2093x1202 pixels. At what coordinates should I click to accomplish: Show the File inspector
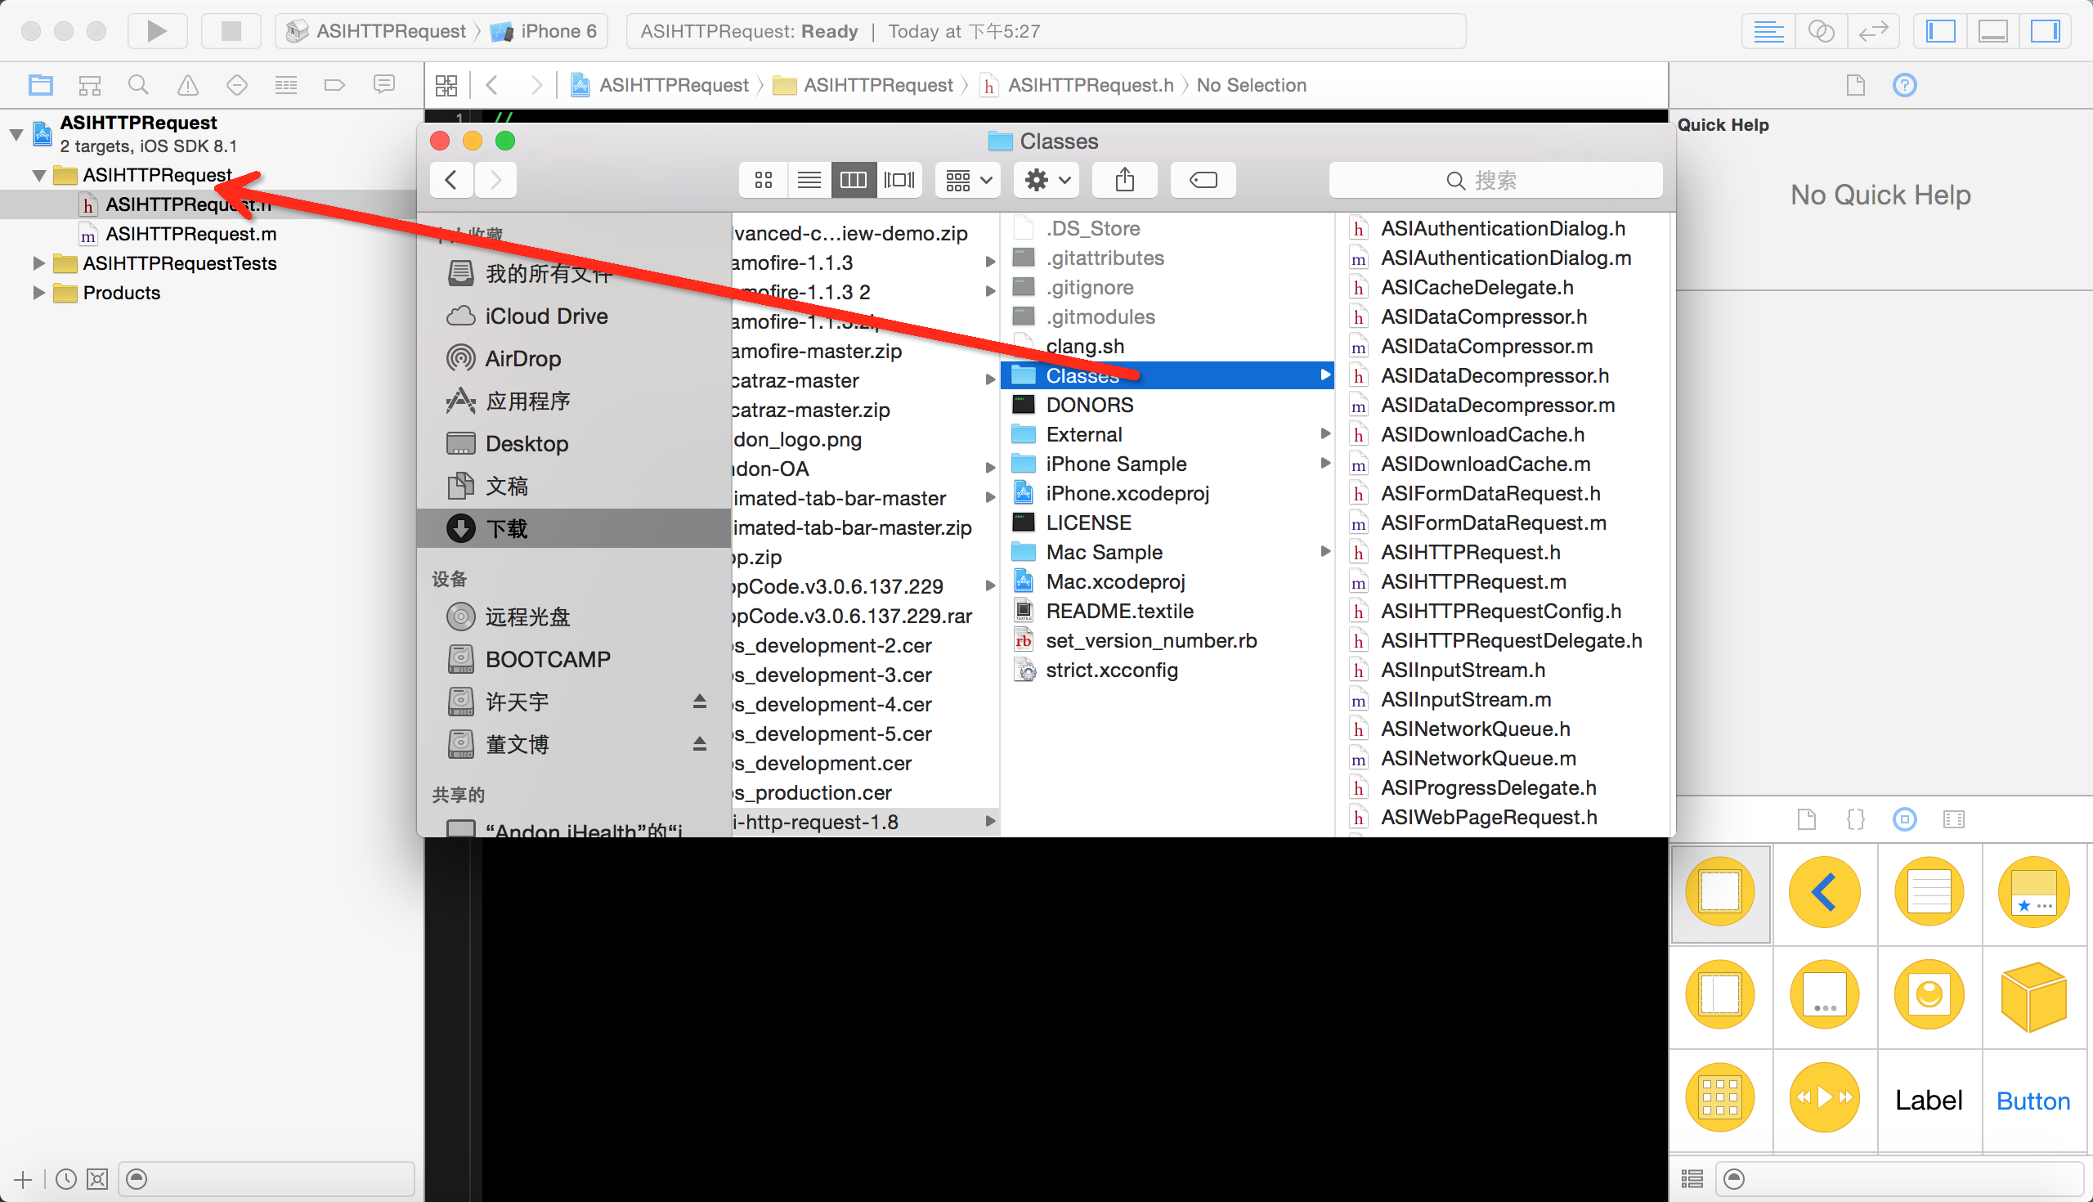[1855, 84]
